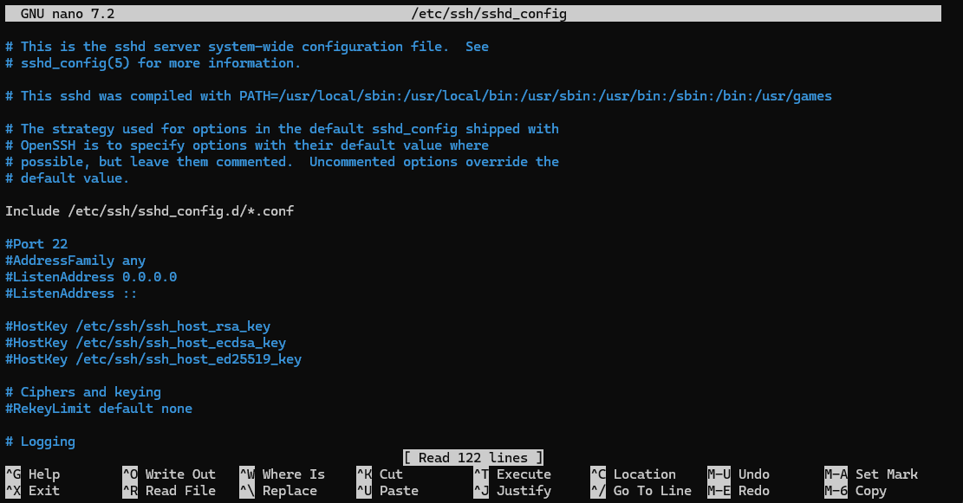963x503 pixels.
Task: Click the ^C Location shortcut
Action: (634, 474)
